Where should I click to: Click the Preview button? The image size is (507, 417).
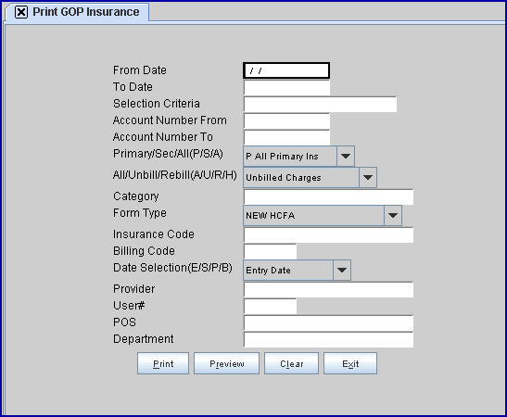click(227, 363)
